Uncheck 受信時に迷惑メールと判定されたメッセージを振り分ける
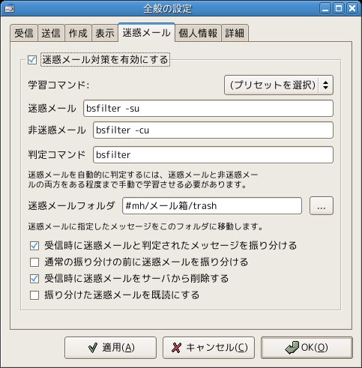This screenshot has width=362, height=368. click(34, 246)
